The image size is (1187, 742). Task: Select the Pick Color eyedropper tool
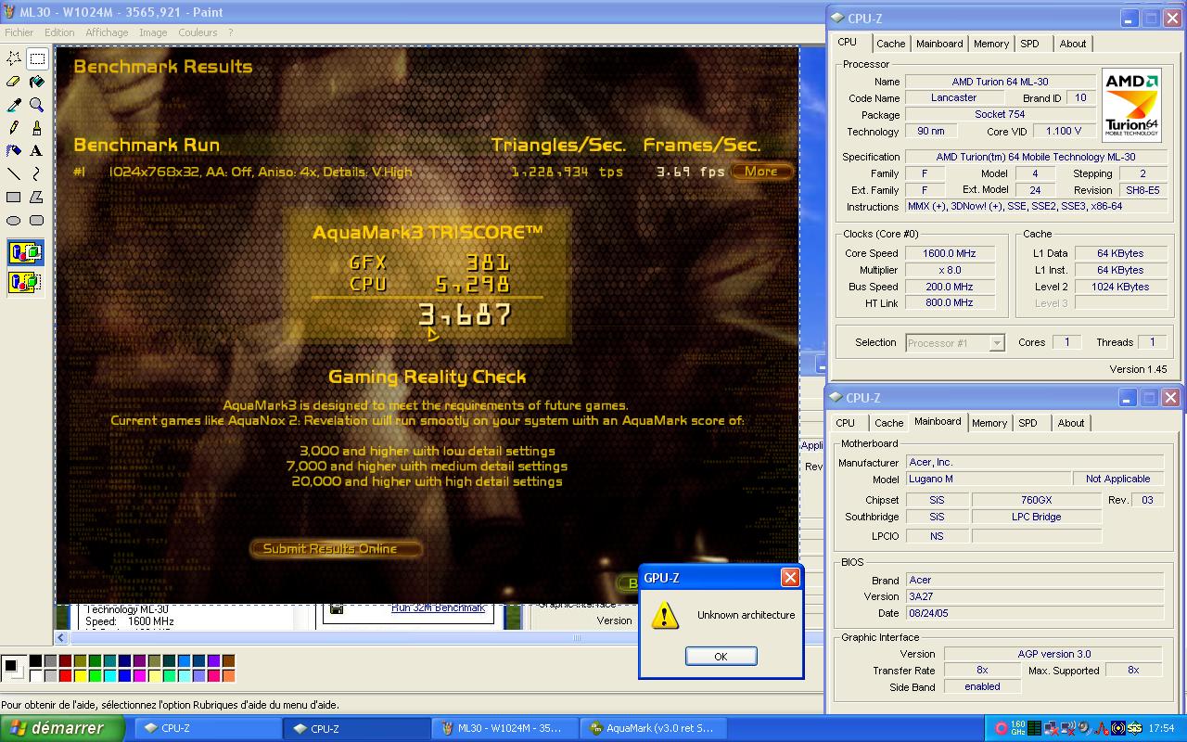(14, 105)
